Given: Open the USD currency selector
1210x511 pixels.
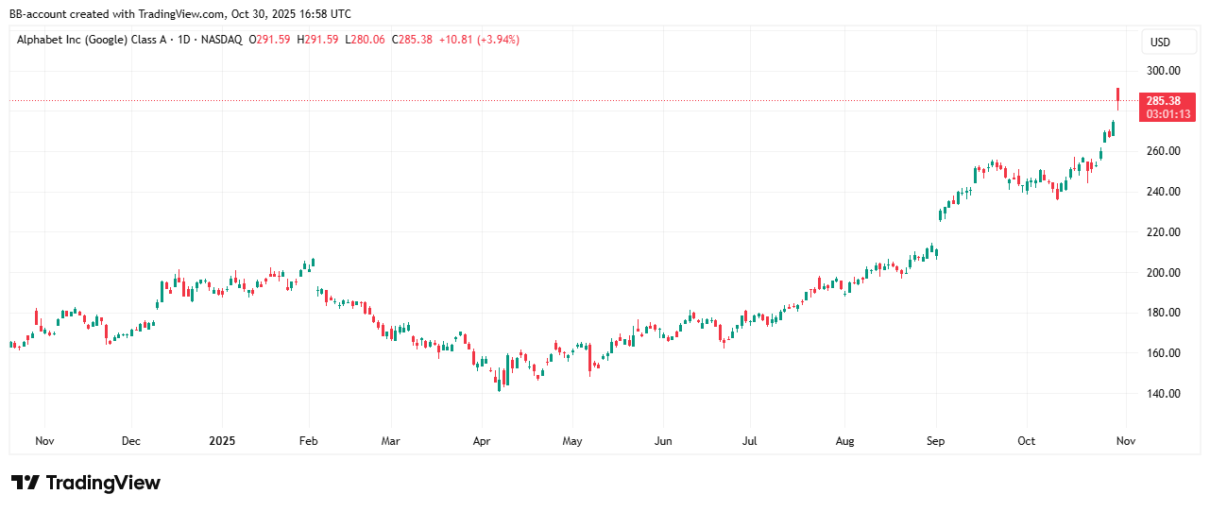Looking at the screenshot, I should coord(1159,43).
